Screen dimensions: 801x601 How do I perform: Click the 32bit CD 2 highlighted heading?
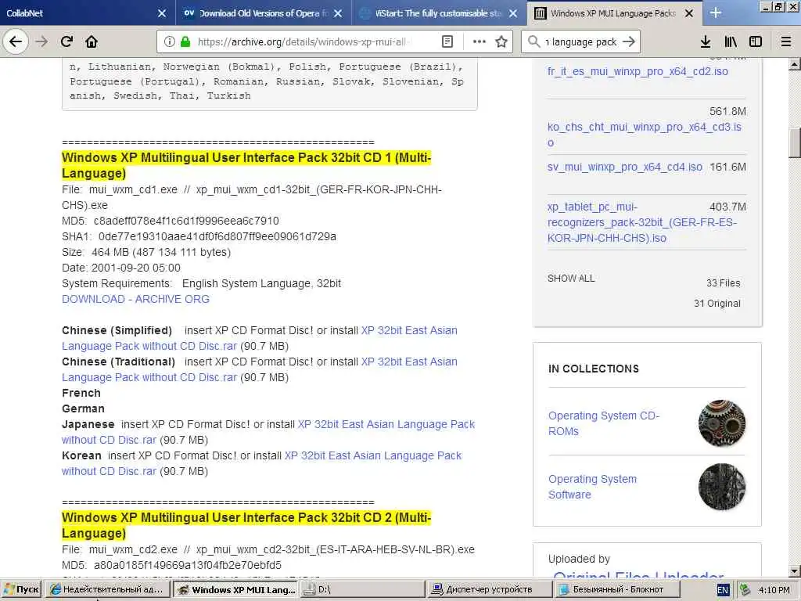pyautogui.click(x=246, y=525)
